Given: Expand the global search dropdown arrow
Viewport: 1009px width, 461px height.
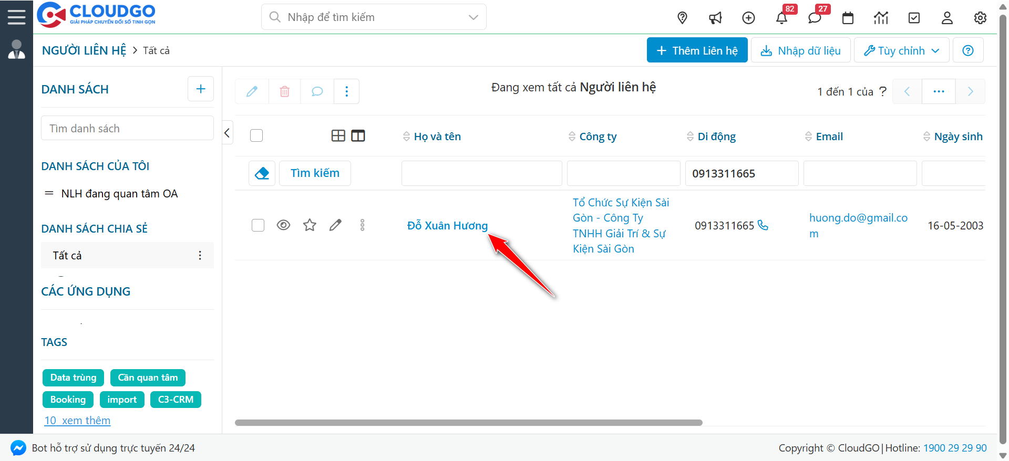Looking at the screenshot, I should tap(473, 17).
